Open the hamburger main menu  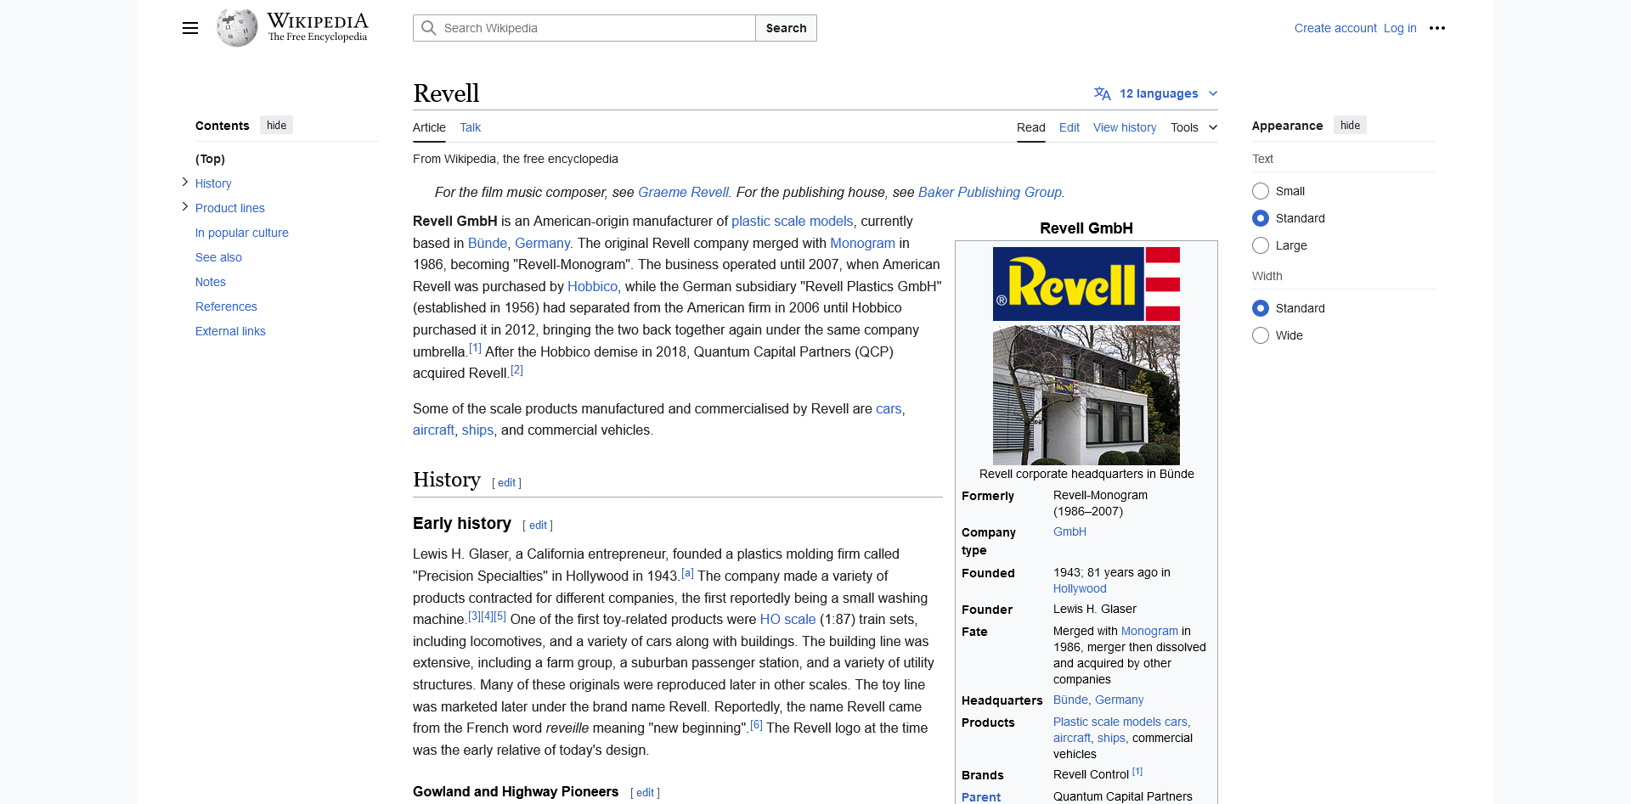pyautogui.click(x=190, y=28)
